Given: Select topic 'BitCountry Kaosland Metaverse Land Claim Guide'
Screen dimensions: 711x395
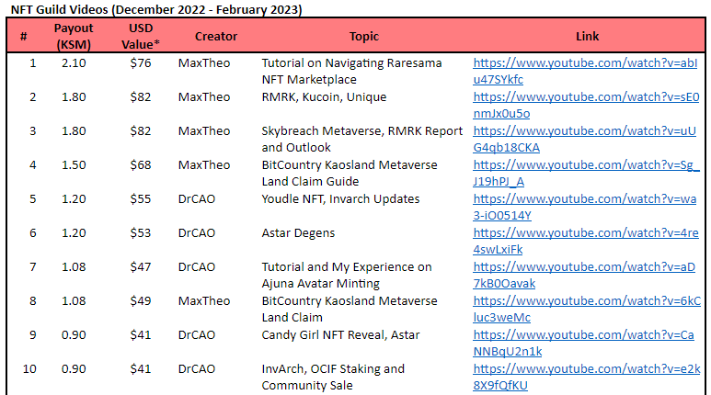Looking at the screenshot, I should tap(350, 173).
